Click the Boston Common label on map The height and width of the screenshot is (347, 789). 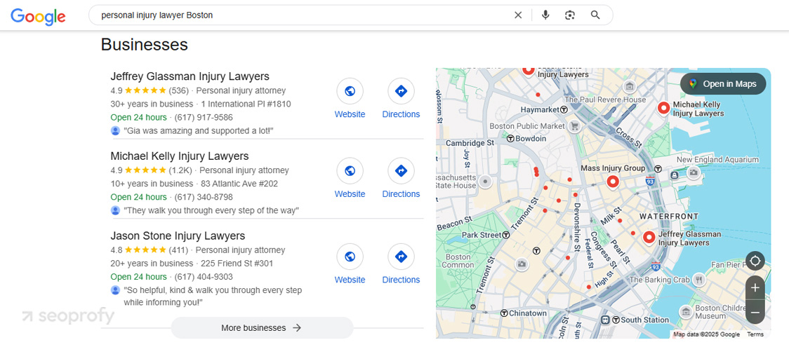458,261
